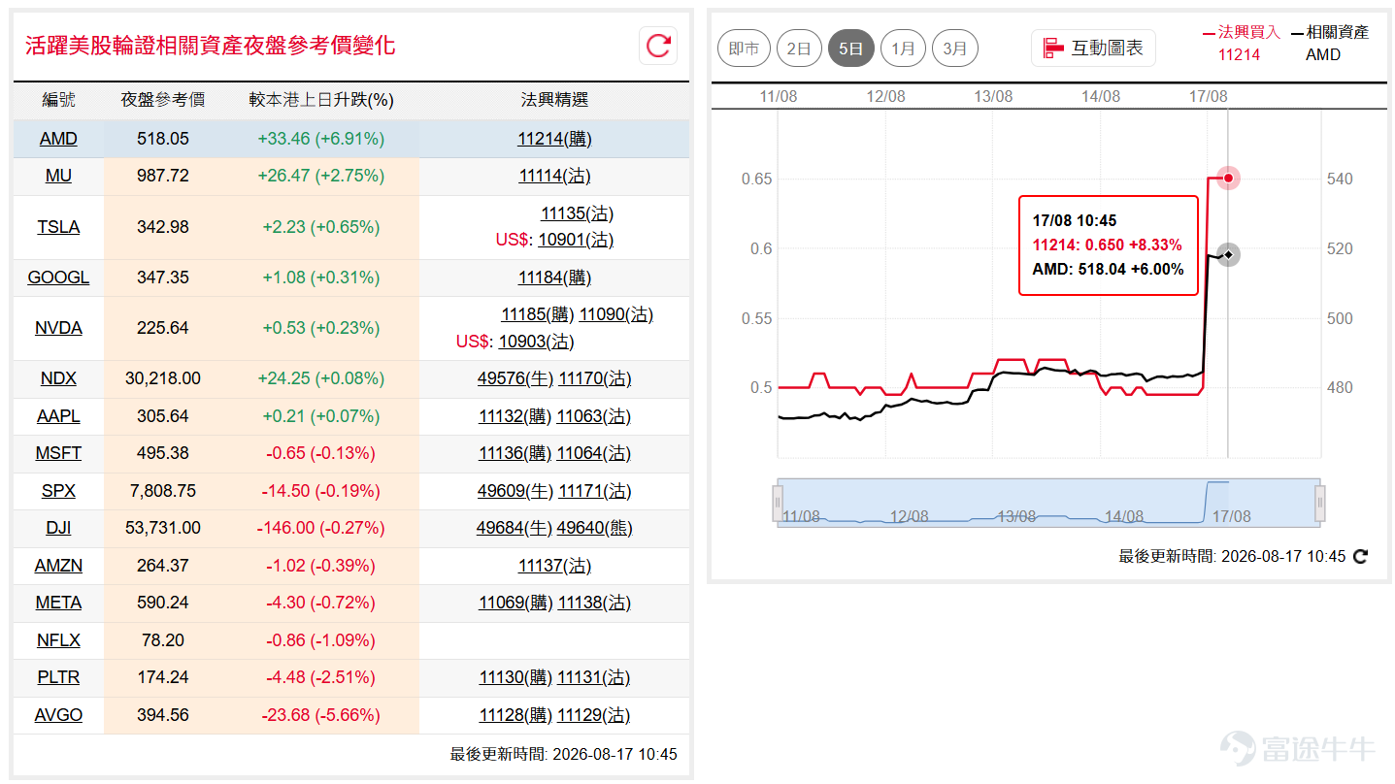
Task: Open the META ticker link
Action: click(x=58, y=603)
